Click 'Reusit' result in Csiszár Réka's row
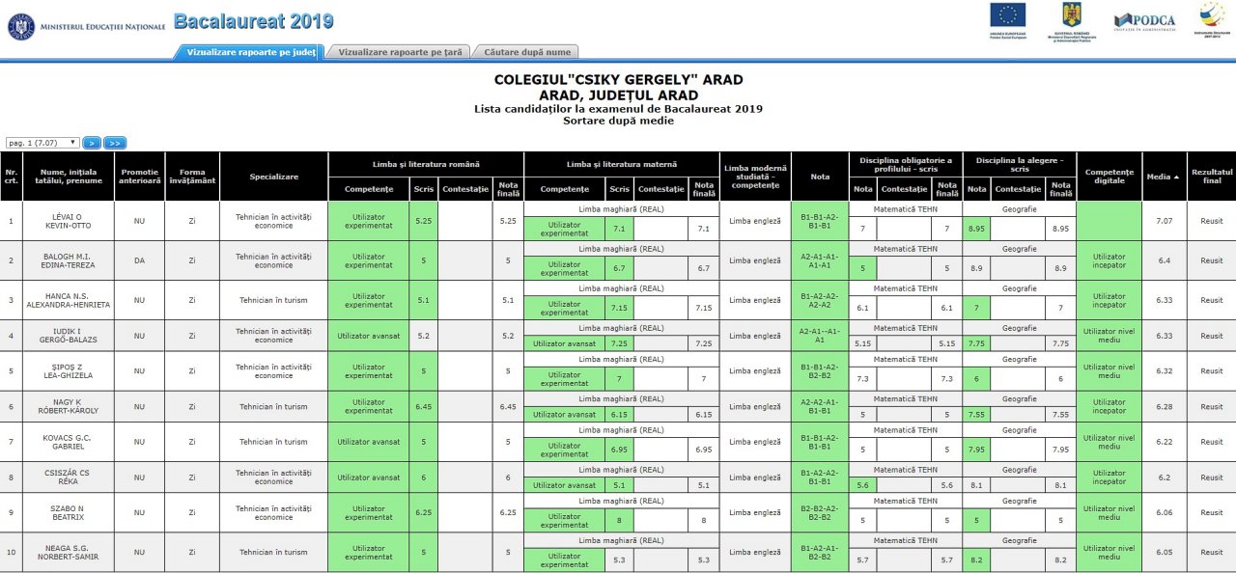The width and height of the screenshot is (1236, 573). (x=1211, y=477)
